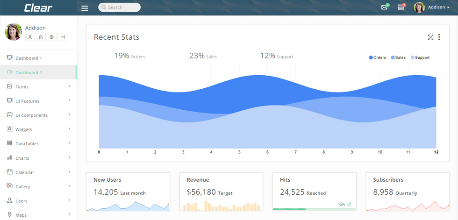Expand the UI Features chevron
The height and width of the screenshot is (220, 458).
tap(69, 100)
